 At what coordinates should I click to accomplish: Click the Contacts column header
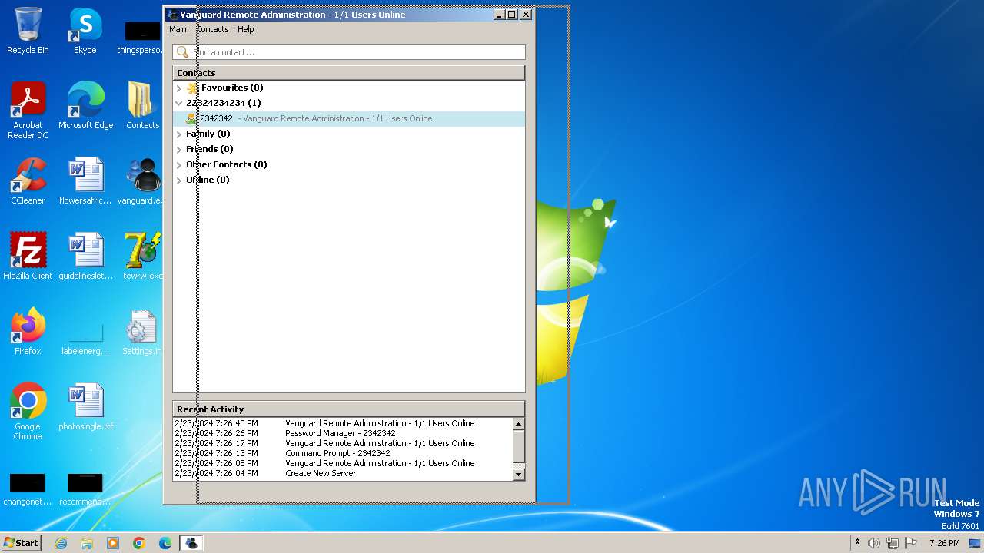pyautogui.click(x=349, y=73)
